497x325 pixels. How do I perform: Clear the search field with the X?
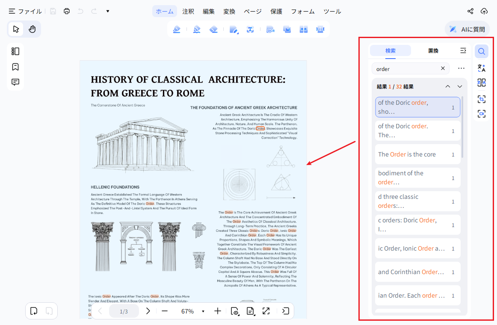(443, 68)
